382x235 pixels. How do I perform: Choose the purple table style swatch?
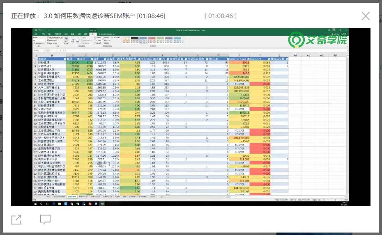pyautogui.click(x=168, y=40)
